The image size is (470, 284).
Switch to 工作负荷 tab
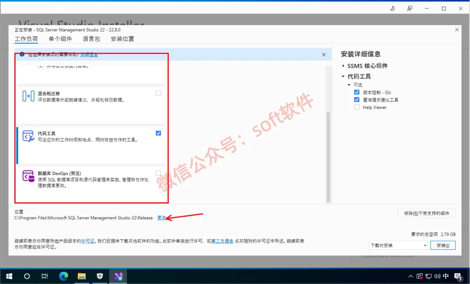pyautogui.click(x=27, y=39)
